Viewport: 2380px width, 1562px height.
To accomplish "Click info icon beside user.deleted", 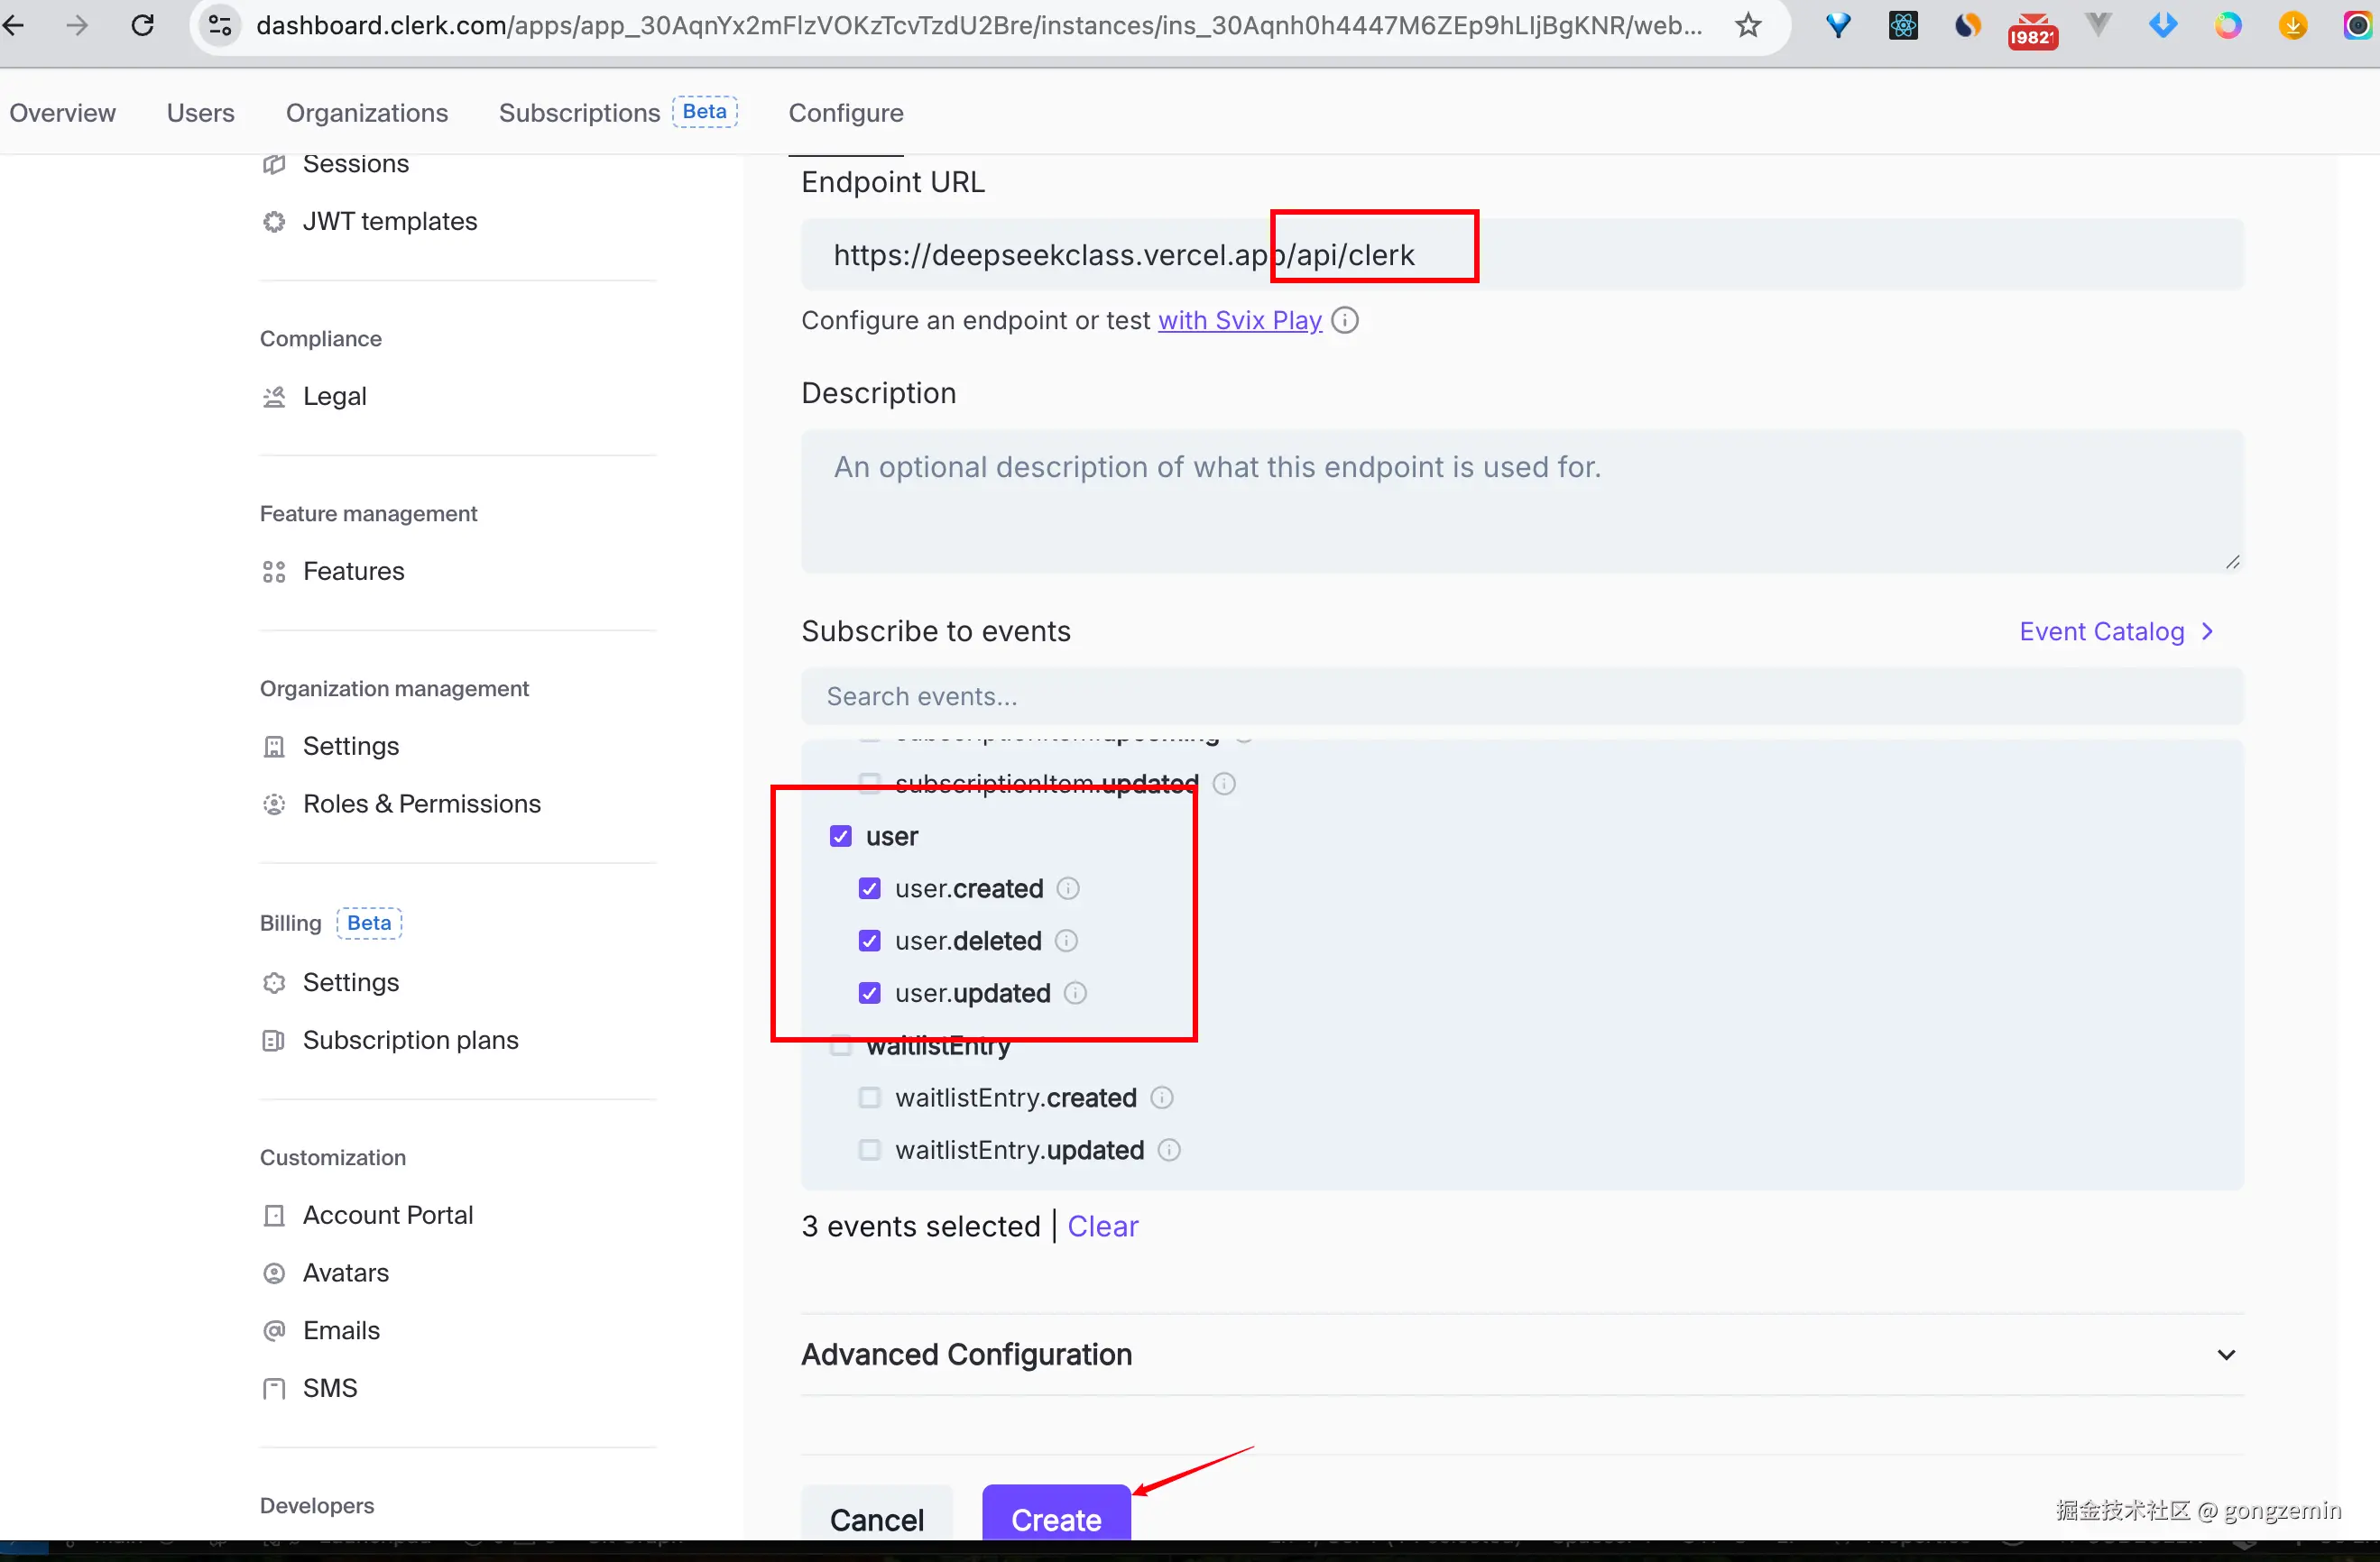I will click(x=1066, y=941).
